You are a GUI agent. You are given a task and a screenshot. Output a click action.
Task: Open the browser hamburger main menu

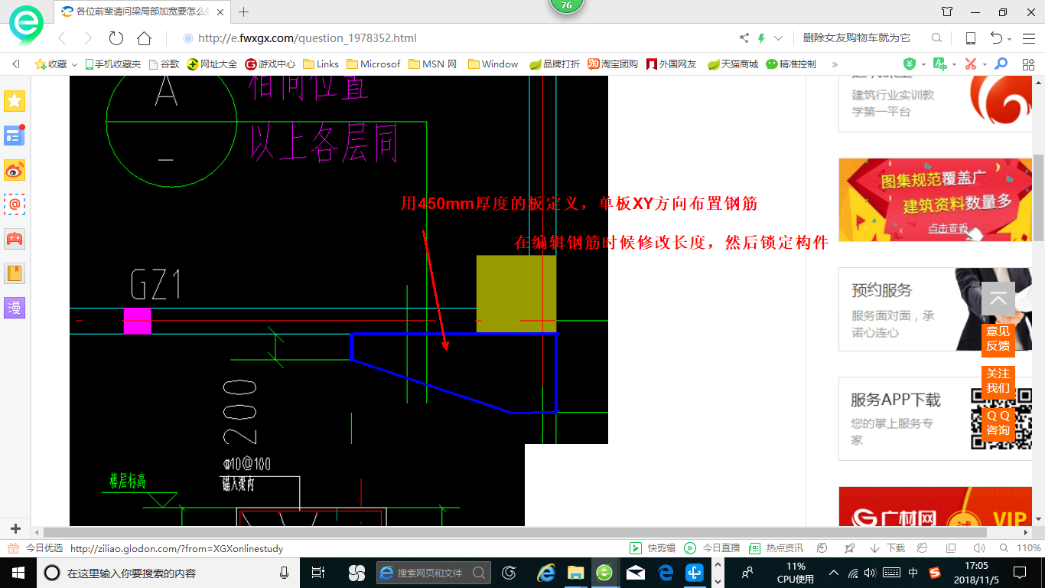(x=1027, y=38)
